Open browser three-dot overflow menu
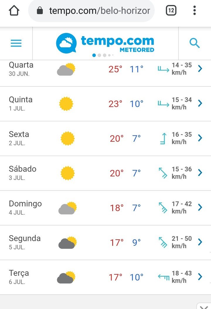211x309 pixels. click(x=195, y=11)
